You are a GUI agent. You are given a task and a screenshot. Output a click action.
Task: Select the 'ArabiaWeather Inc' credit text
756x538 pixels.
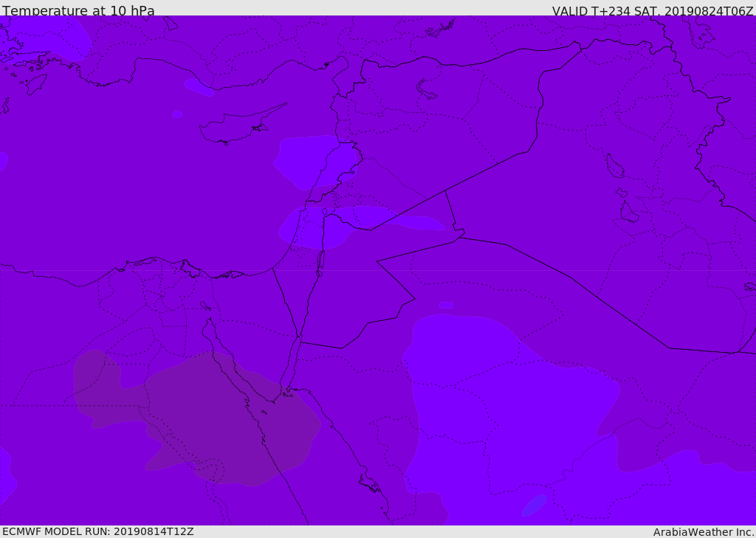[704, 532]
